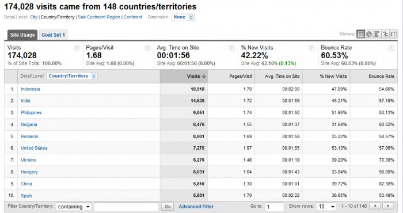Select the Goal Set 1 tab

pyautogui.click(x=53, y=35)
